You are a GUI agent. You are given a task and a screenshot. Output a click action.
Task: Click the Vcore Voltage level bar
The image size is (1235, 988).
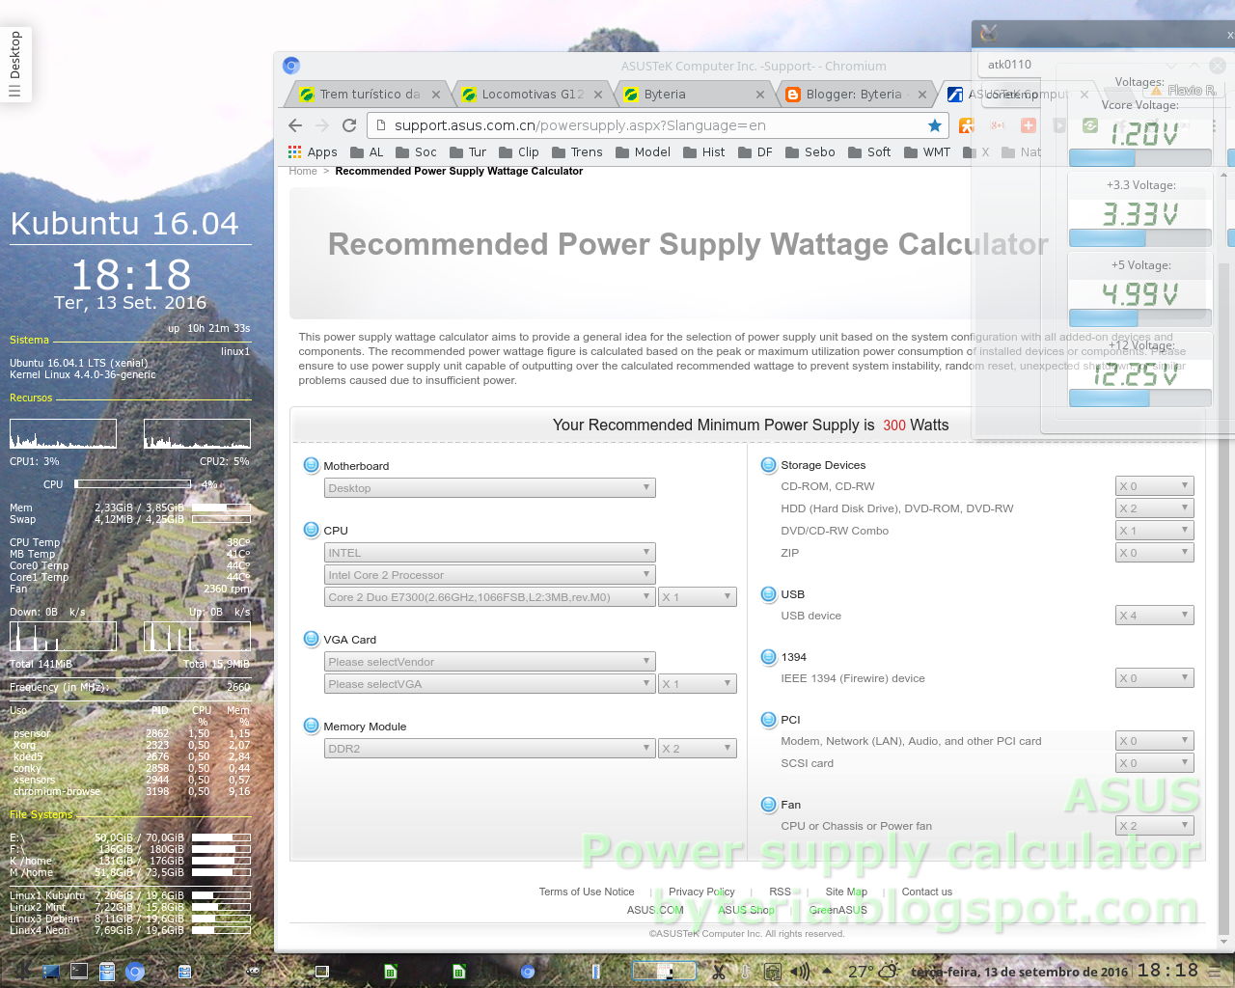(1140, 158)
